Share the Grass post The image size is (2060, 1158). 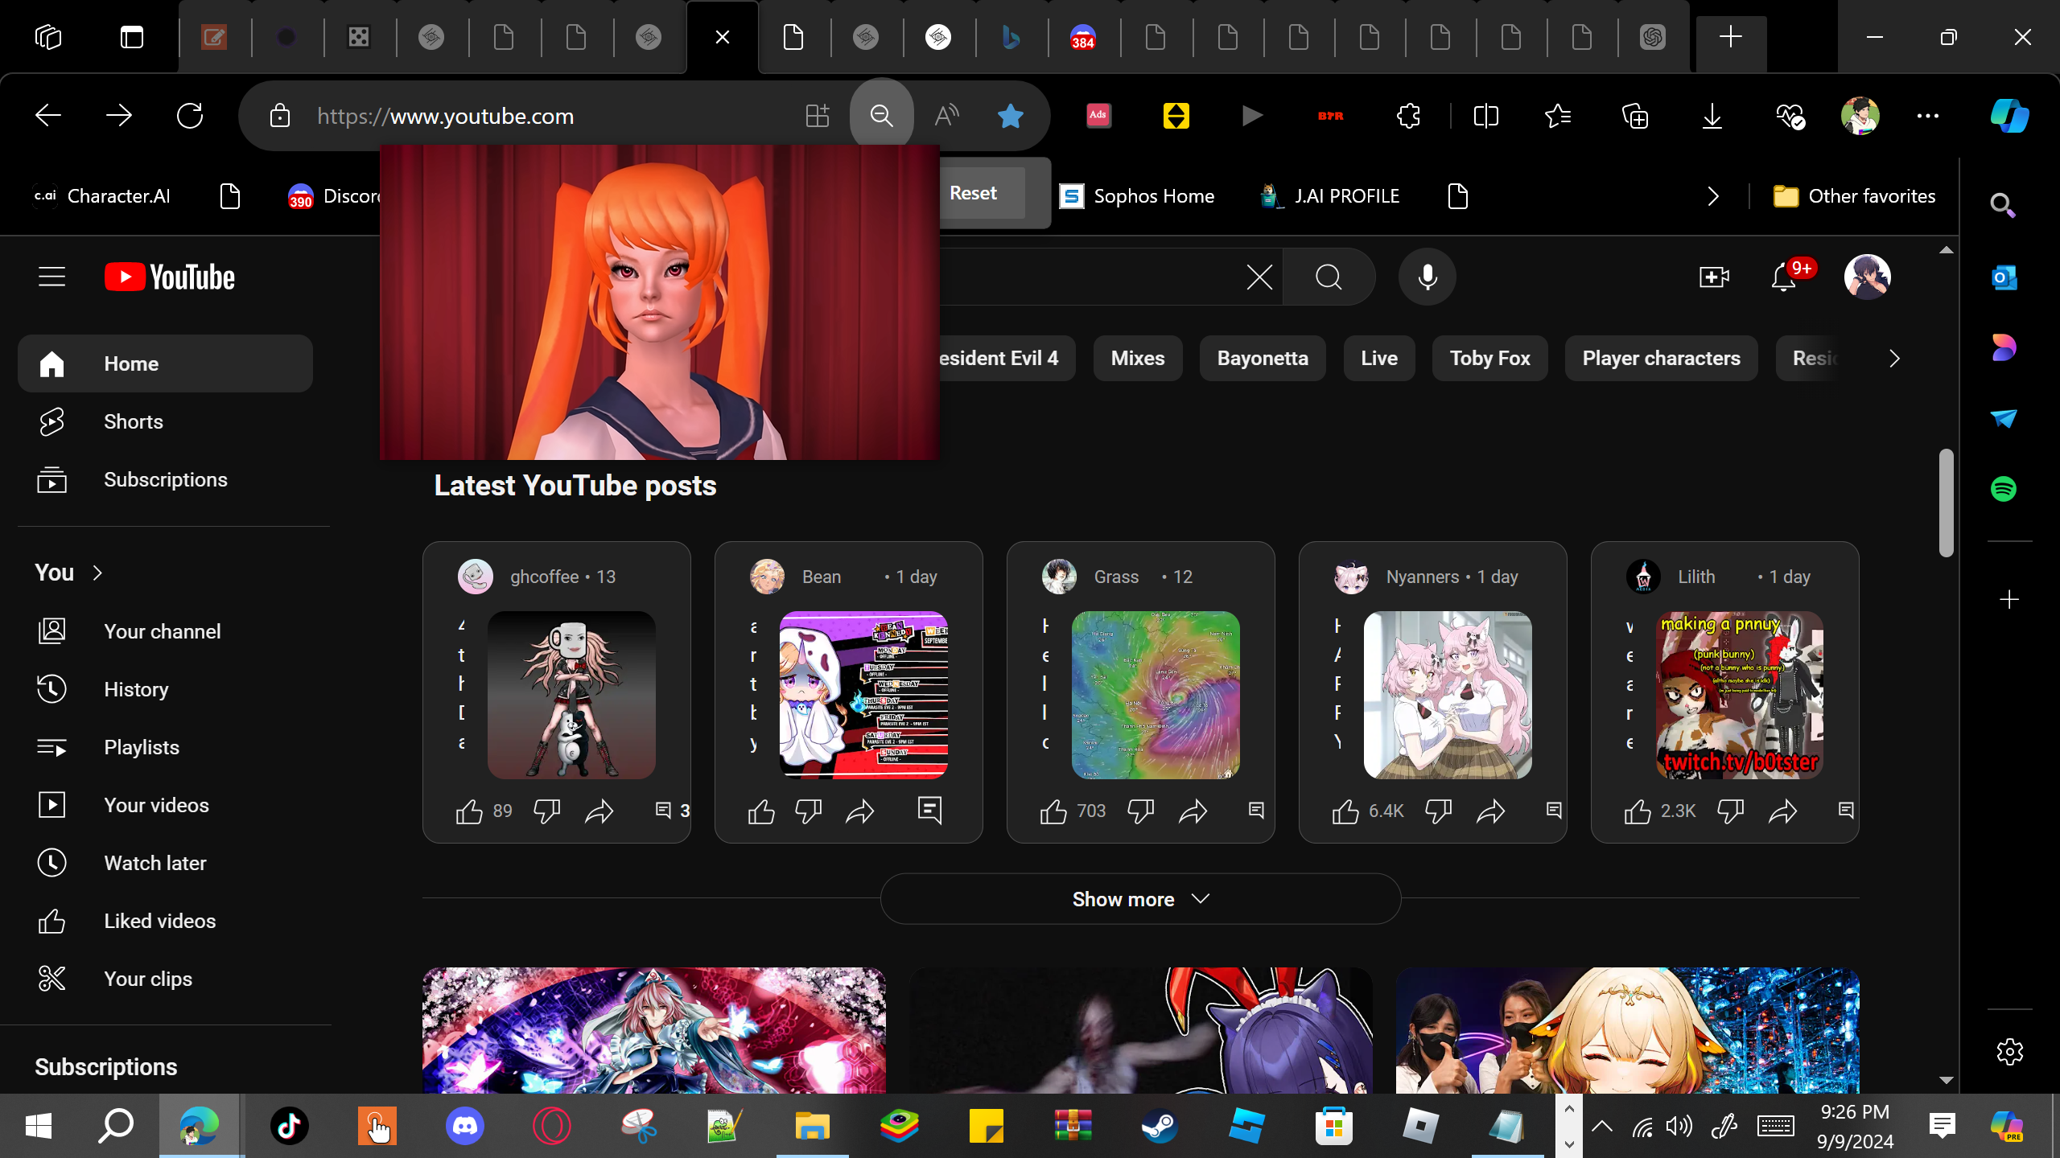(x=1193, y=811)
